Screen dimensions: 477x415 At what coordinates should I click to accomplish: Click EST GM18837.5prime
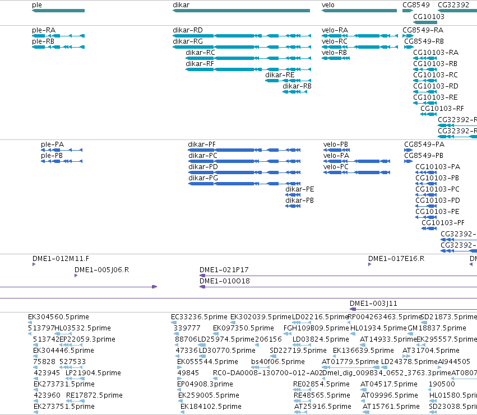[x=410, y=334]
